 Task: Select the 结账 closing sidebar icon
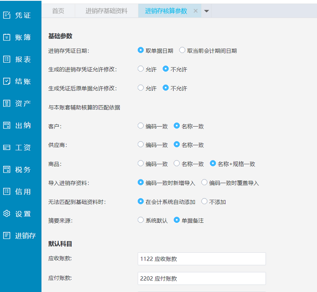(7, 81)
